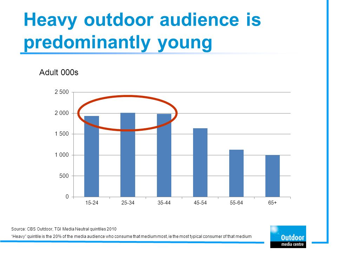Image resolution: width=337 pixels, height=253 pixels.
Task: Select the '15-24' x-axis label
Action: [x=92, y=203]
